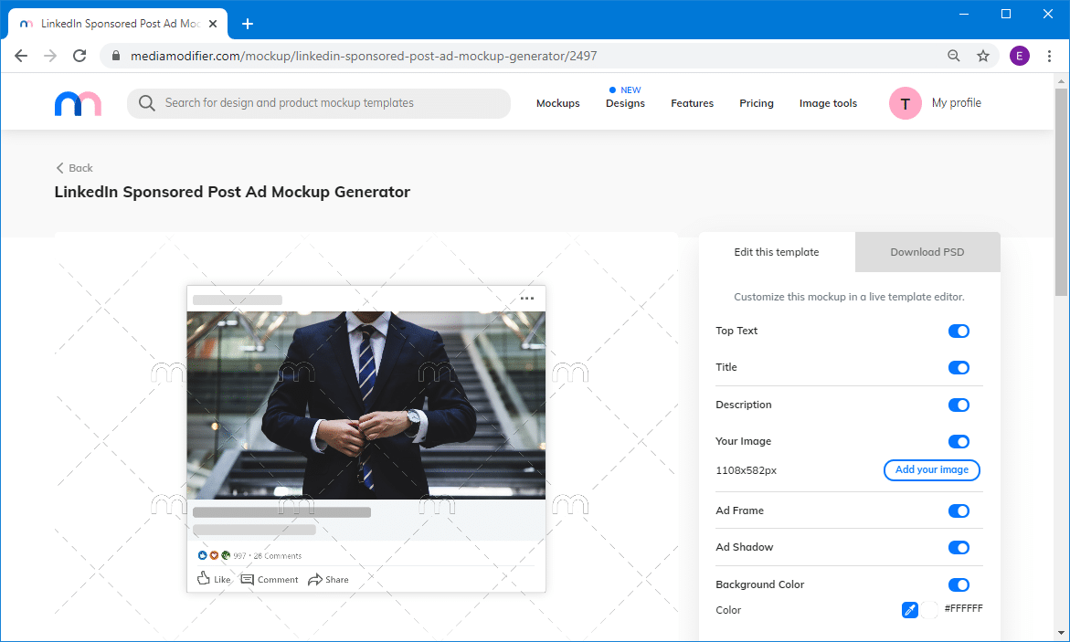The height and width of the screenshot is (642, 1070).
Task: Click the Mediamodifier logo icon
Action: point(78,103)
